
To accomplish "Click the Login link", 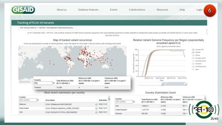I will tap(199, 10).
